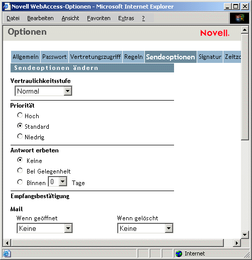Minimize the Internet Explorer window
252x260 pixels.
tap(227, 7)
